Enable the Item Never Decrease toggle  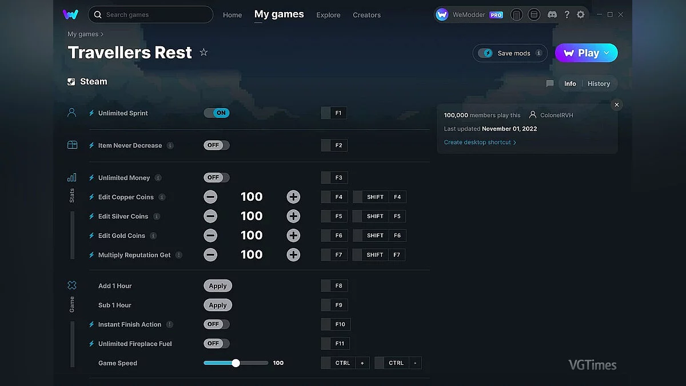coord(217,145)
